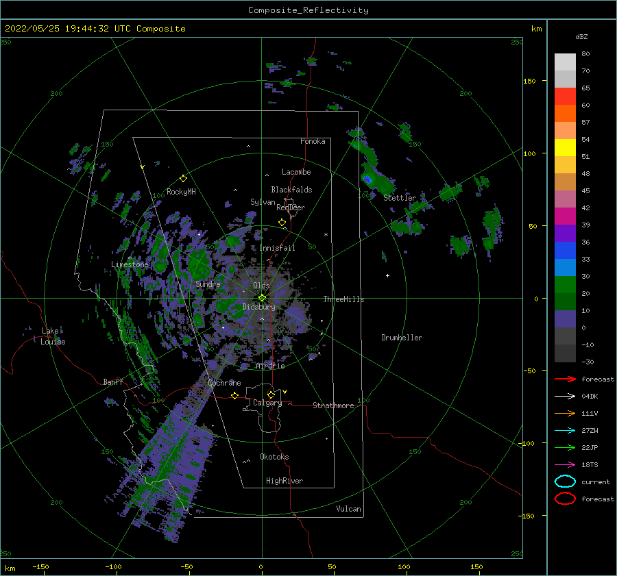Click the yellow 54 dBZ color swatch
Screen dimensions: 617x576
565,148
